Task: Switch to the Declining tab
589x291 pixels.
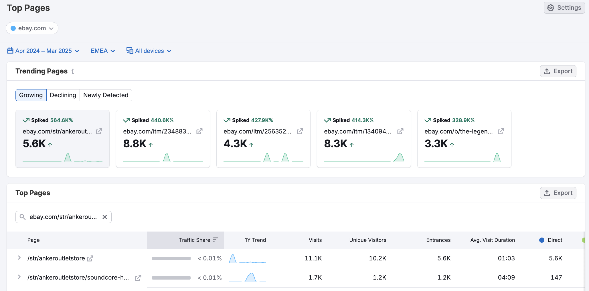Action: (63, 95)
